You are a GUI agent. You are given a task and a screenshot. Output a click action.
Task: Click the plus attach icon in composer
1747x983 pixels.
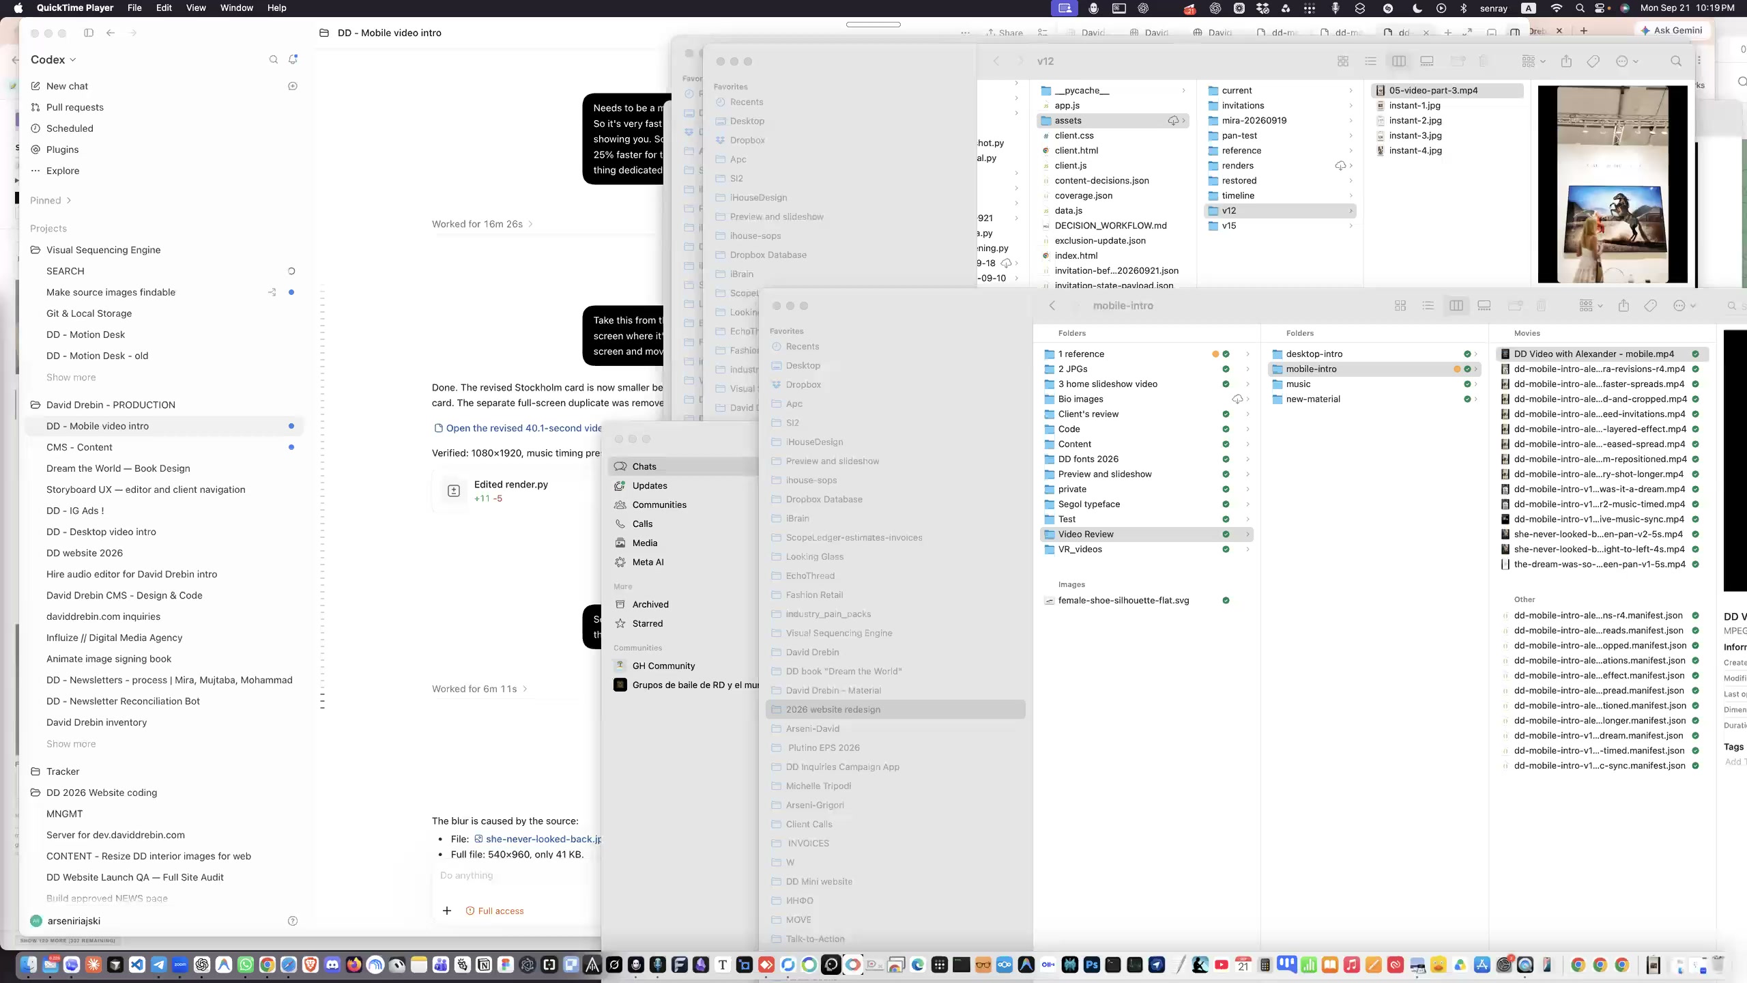click(447, 911)
